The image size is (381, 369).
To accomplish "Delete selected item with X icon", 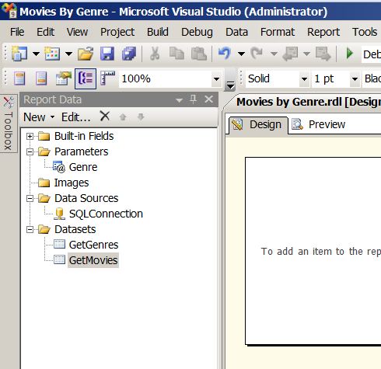I will [x=105, y=116].
